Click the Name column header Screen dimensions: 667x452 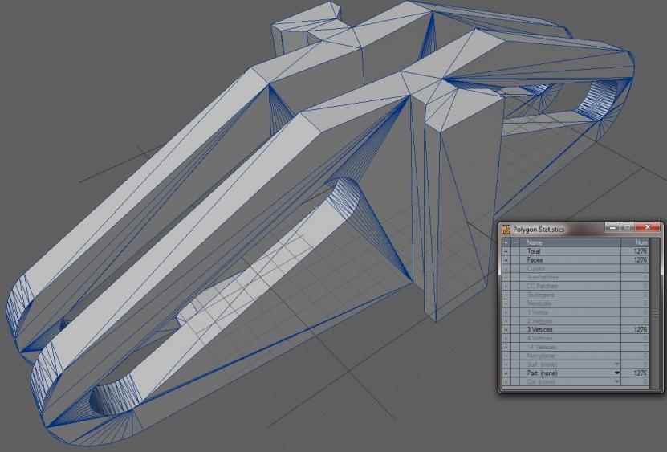(535, 242)
